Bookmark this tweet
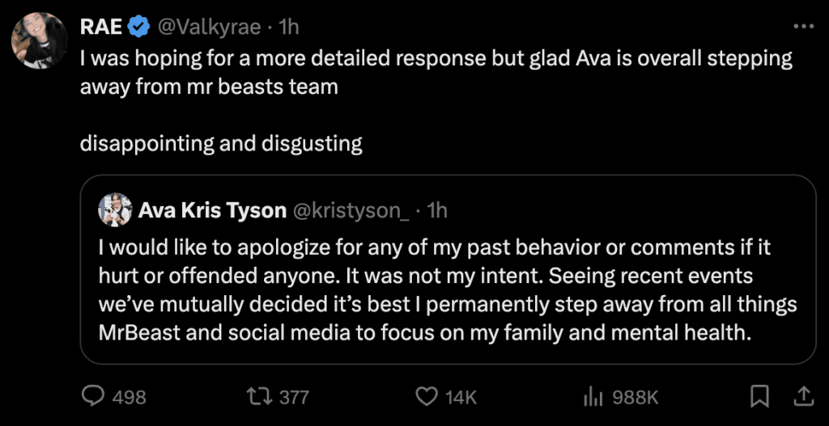This screenshot has height=426, width=829. (x=759, y=396)
